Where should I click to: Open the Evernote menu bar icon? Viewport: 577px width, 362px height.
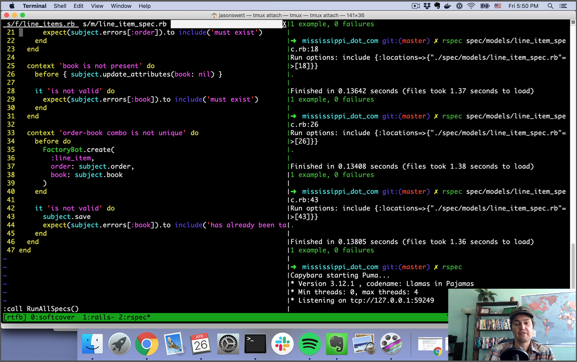click(x=437, y=6)
